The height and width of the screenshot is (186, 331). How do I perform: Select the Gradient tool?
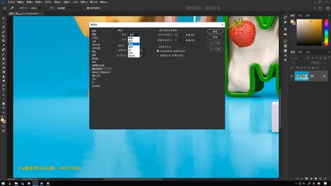click(4, 72)
